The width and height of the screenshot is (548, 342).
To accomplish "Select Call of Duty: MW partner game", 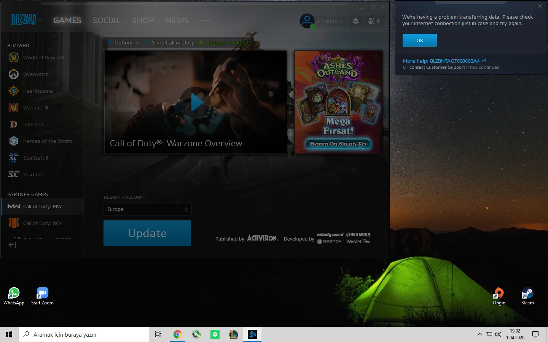I will point(42,206).
